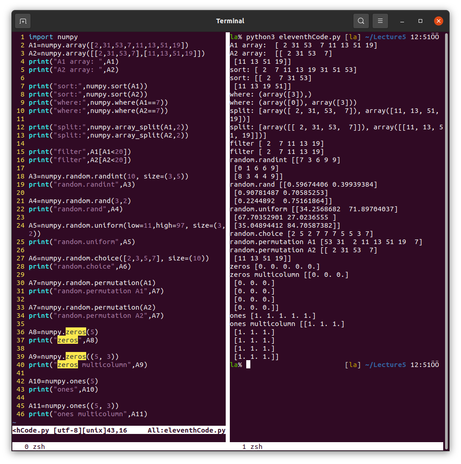Viewport: 461px width, 464px height.
Task: Minimize the Terminal window
Action: coord(402,21)
